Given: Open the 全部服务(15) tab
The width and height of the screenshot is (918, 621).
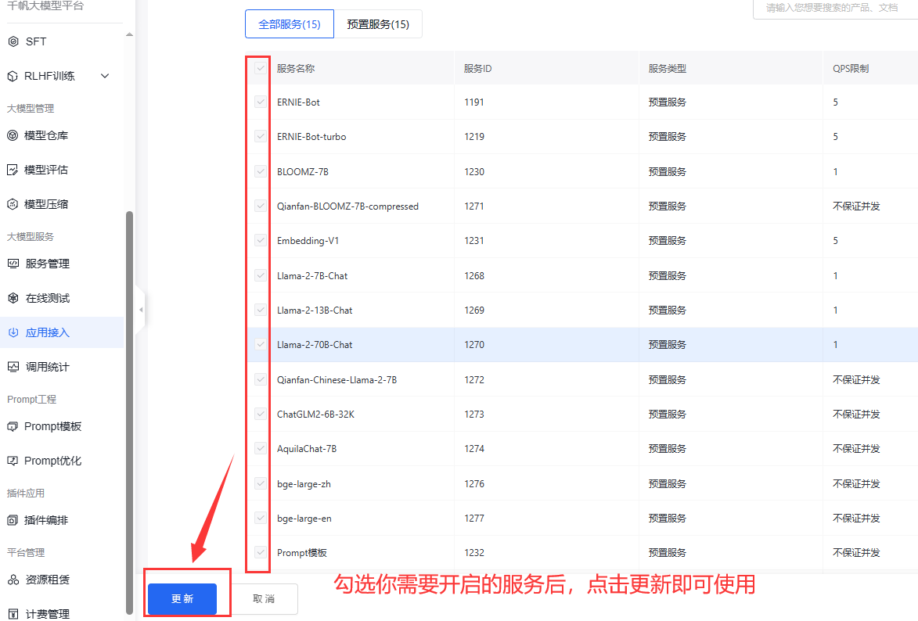Looking at the screenshot, I should click(289, 23).
